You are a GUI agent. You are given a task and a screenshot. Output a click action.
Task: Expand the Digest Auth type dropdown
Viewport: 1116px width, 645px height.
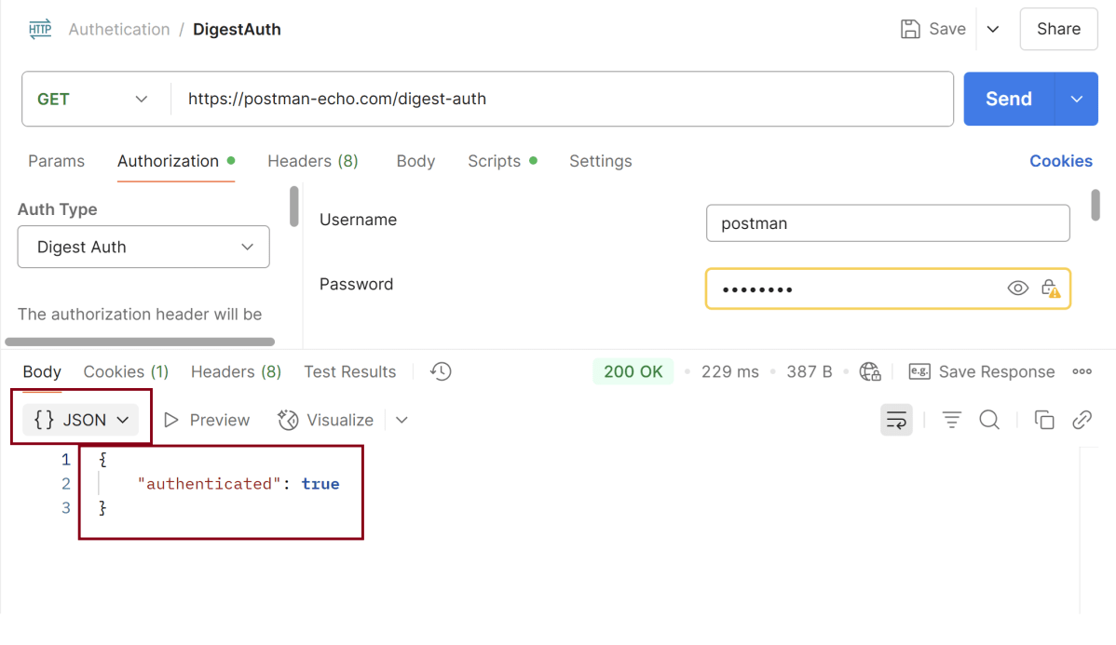pos(143,248)
